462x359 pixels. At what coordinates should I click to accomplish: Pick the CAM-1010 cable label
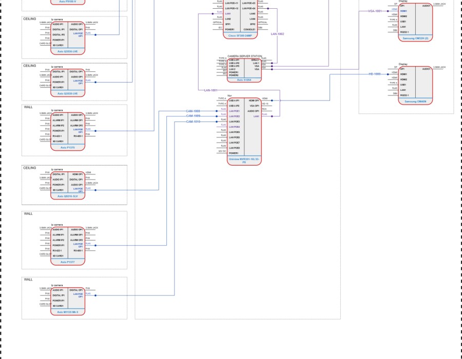tap(193, 122)
